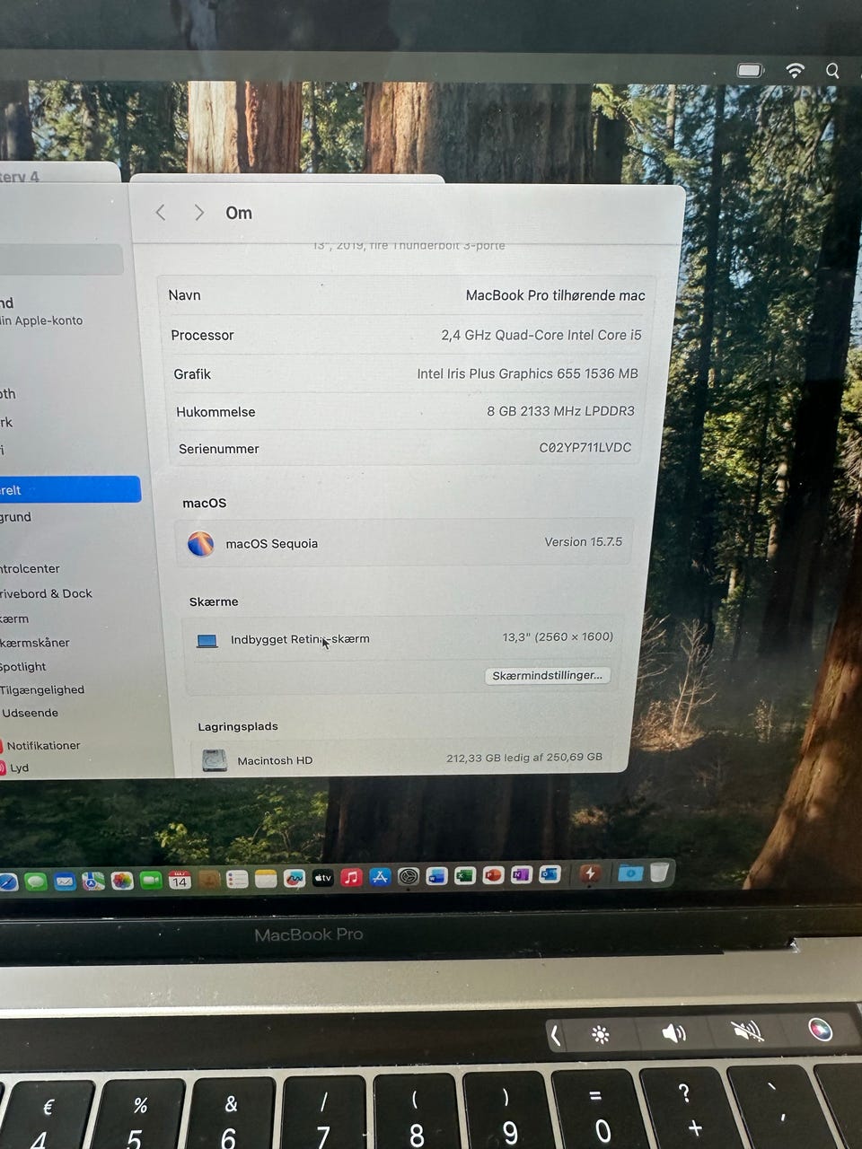This screenshot has width=862, height=1149.
Task: Open Messages from the Dock
Action: tap(36, 881)
